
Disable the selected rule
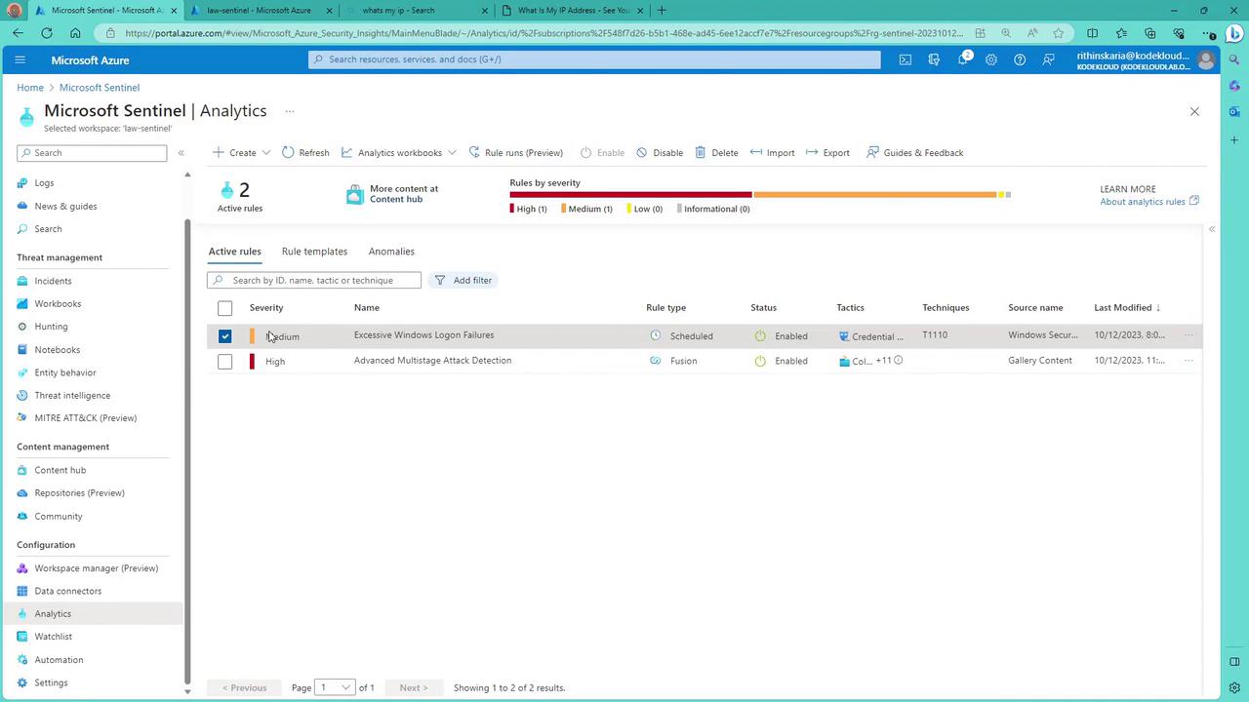pos(660,152)
